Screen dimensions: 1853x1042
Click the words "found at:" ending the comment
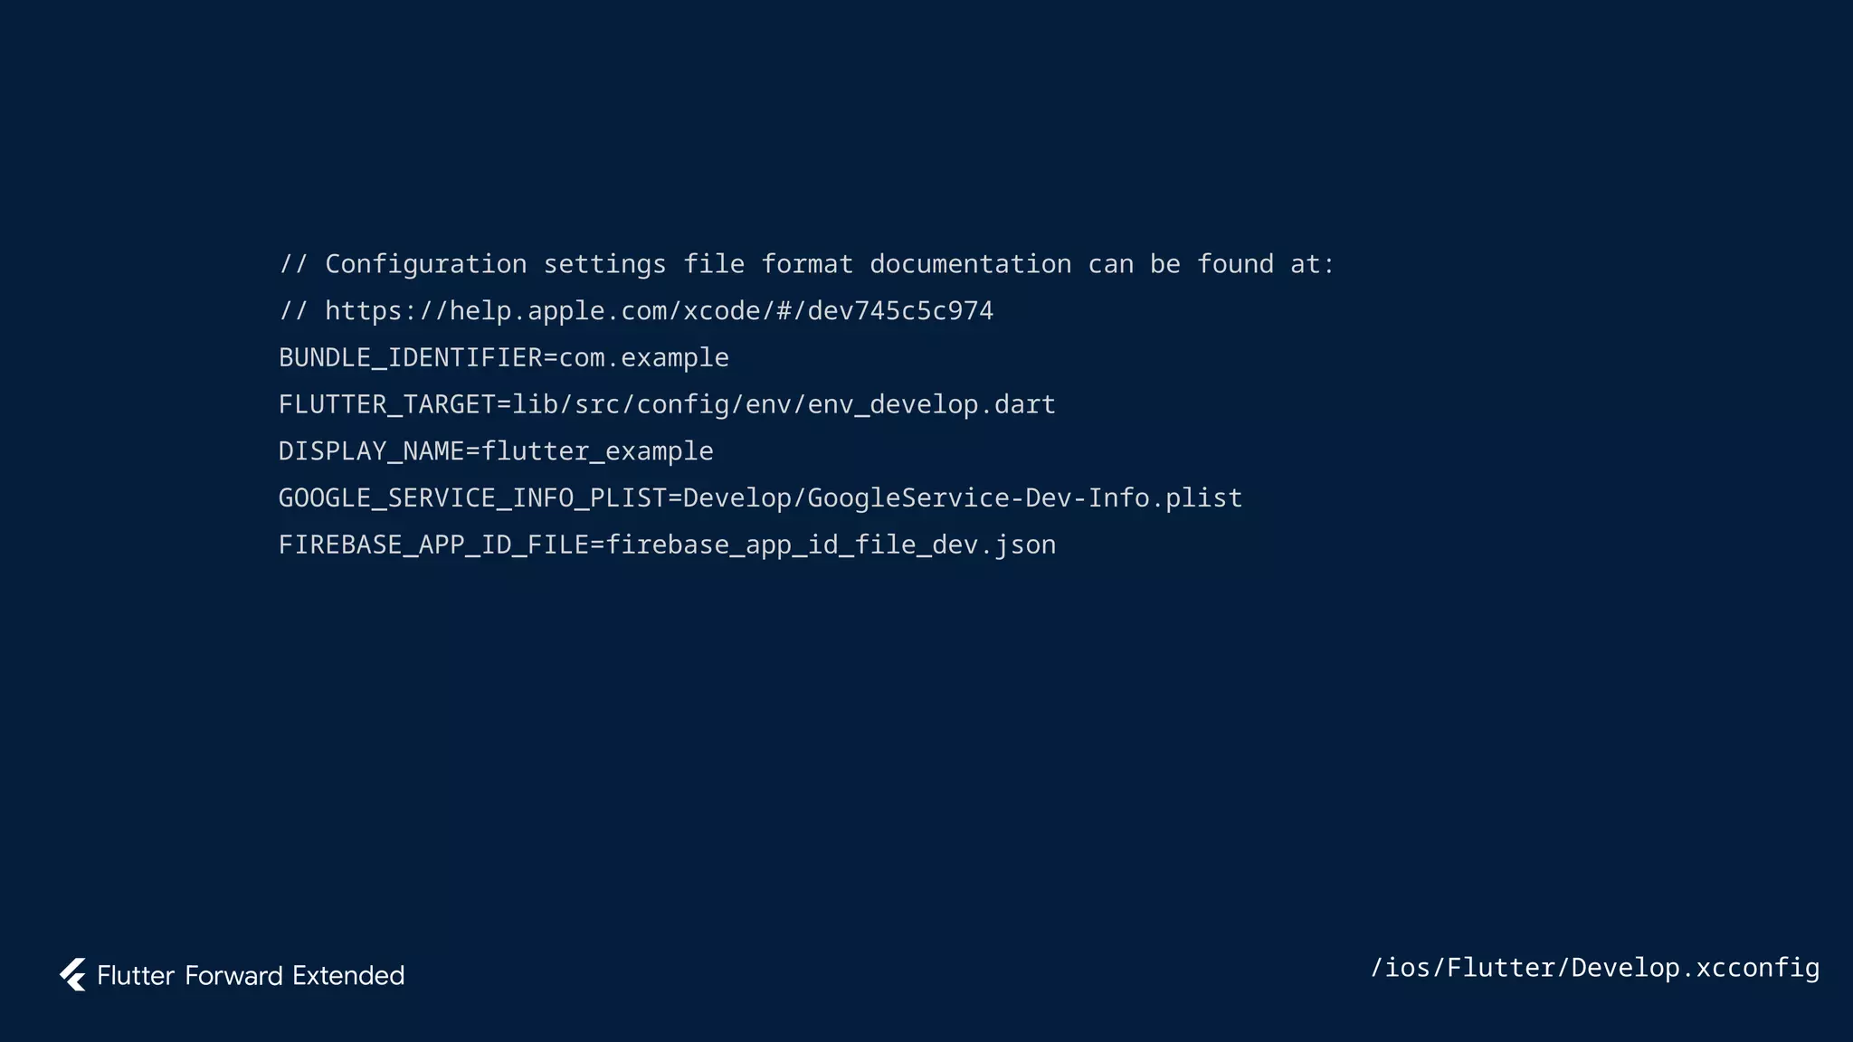tap(1265, 264)
